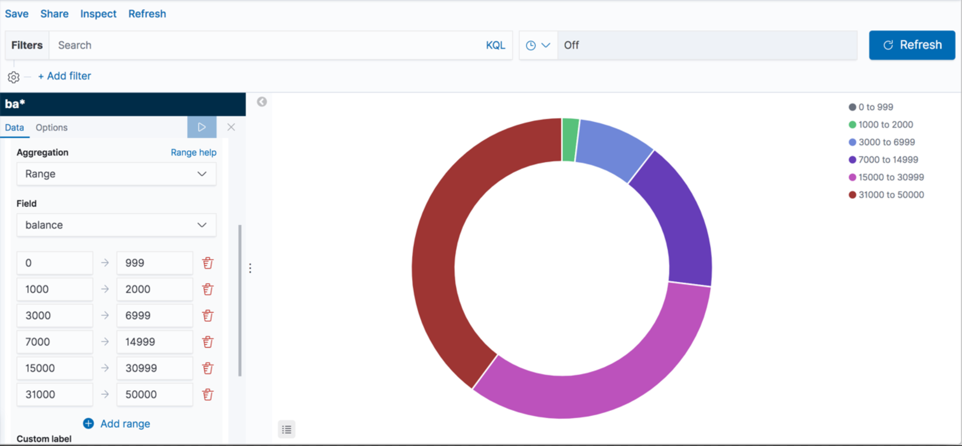Open the Inspect menu item
The image size is (962, 446).
pyautogui.click(x=98, y=13)
